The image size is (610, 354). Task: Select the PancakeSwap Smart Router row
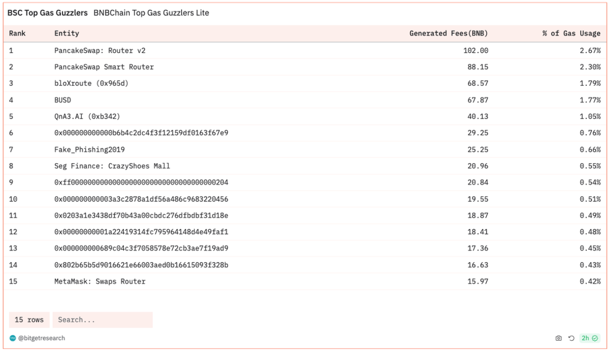coord(104,67)
